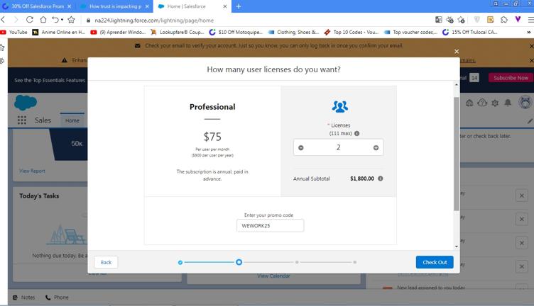Click the Salesforce cloud logo
Viewport: 534px width, 306px height.
(26, 102)
